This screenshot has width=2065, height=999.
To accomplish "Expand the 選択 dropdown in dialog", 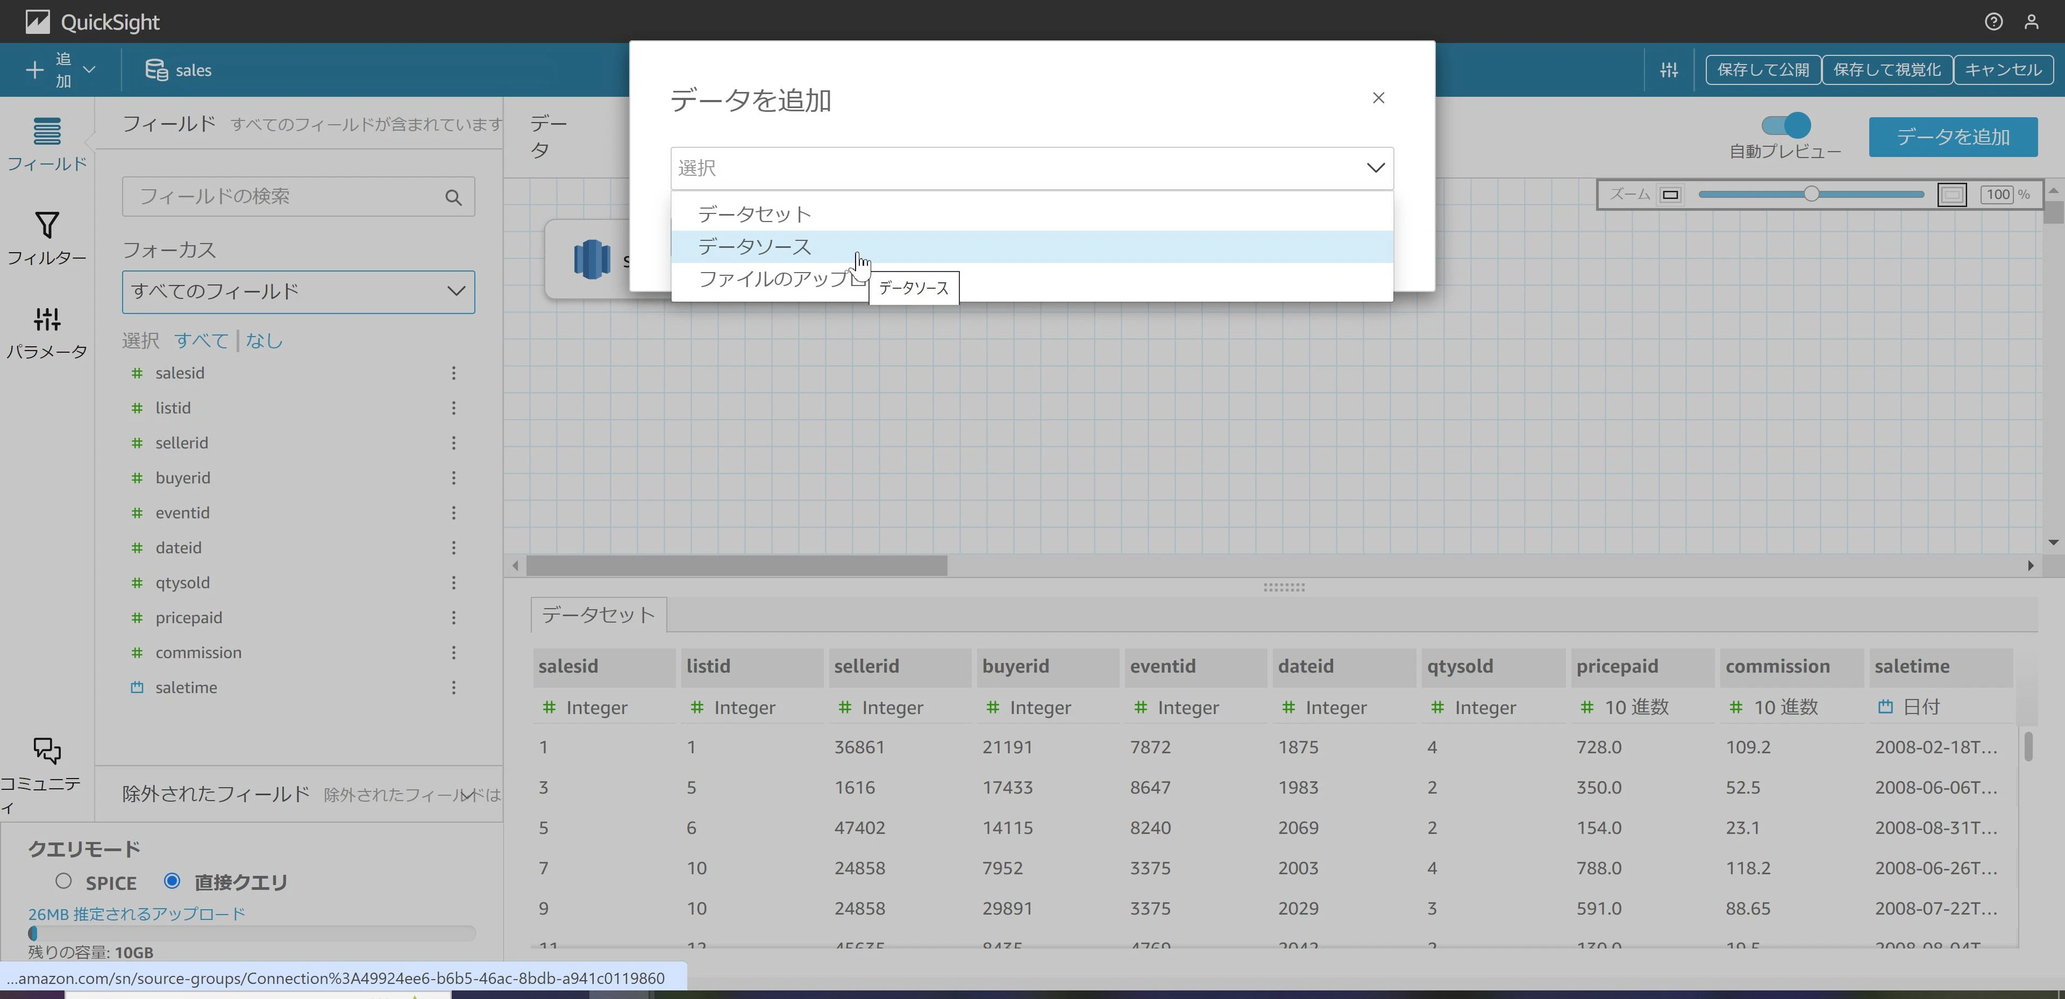I will (1032, 168).
